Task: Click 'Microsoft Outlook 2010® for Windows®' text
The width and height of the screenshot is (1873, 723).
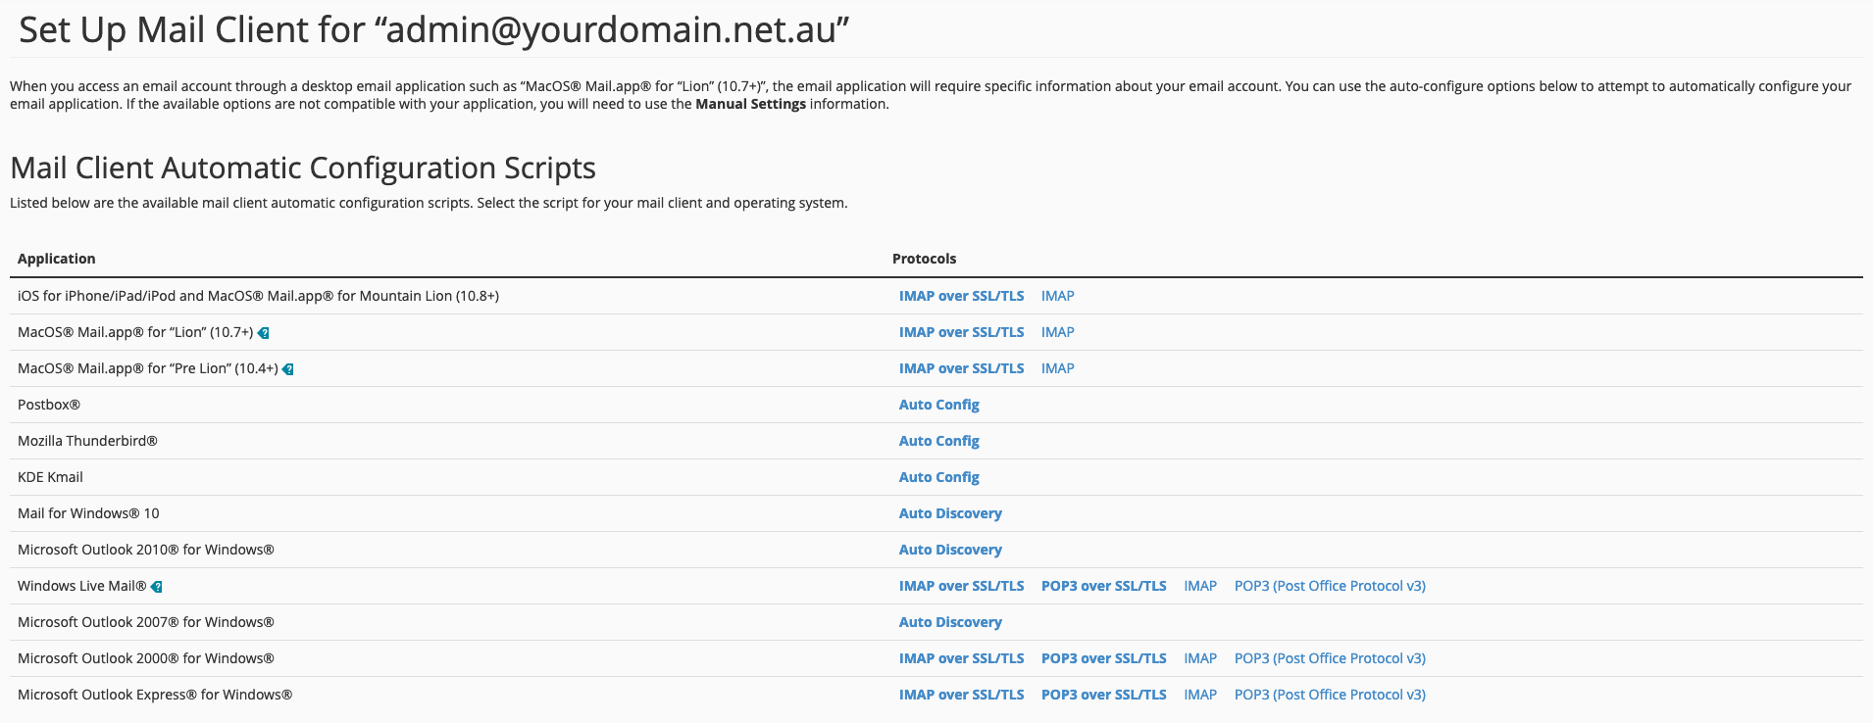Action: coord(145,550)
